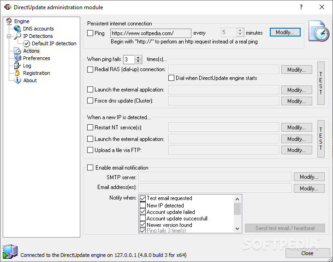Click the DNS accounts globe icon
Screen dimensions: 333x262
17,29
